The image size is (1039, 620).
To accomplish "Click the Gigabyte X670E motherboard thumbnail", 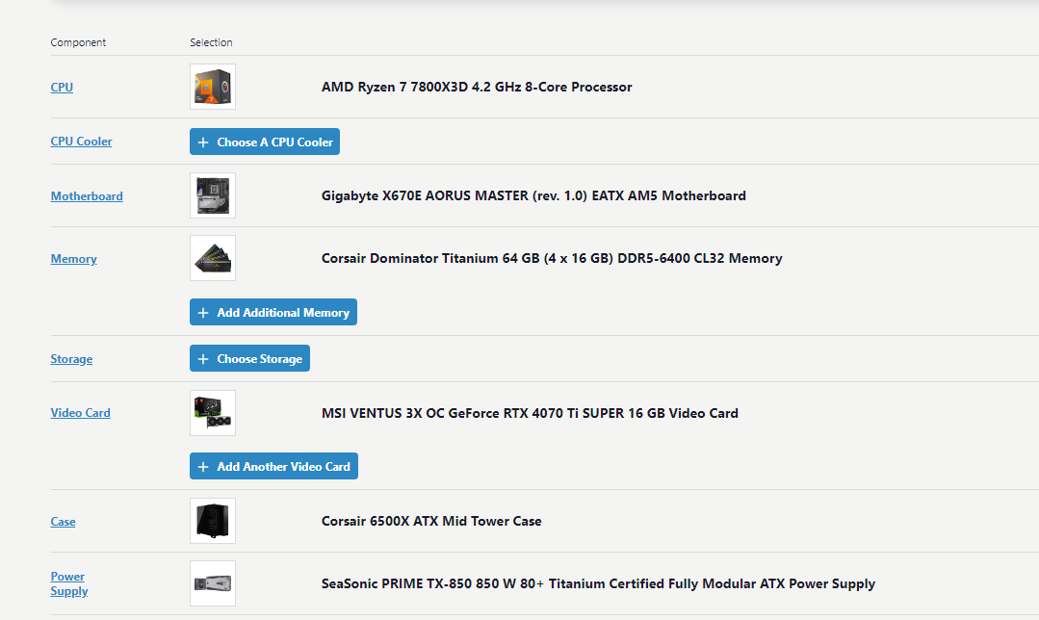I will 213,195.
